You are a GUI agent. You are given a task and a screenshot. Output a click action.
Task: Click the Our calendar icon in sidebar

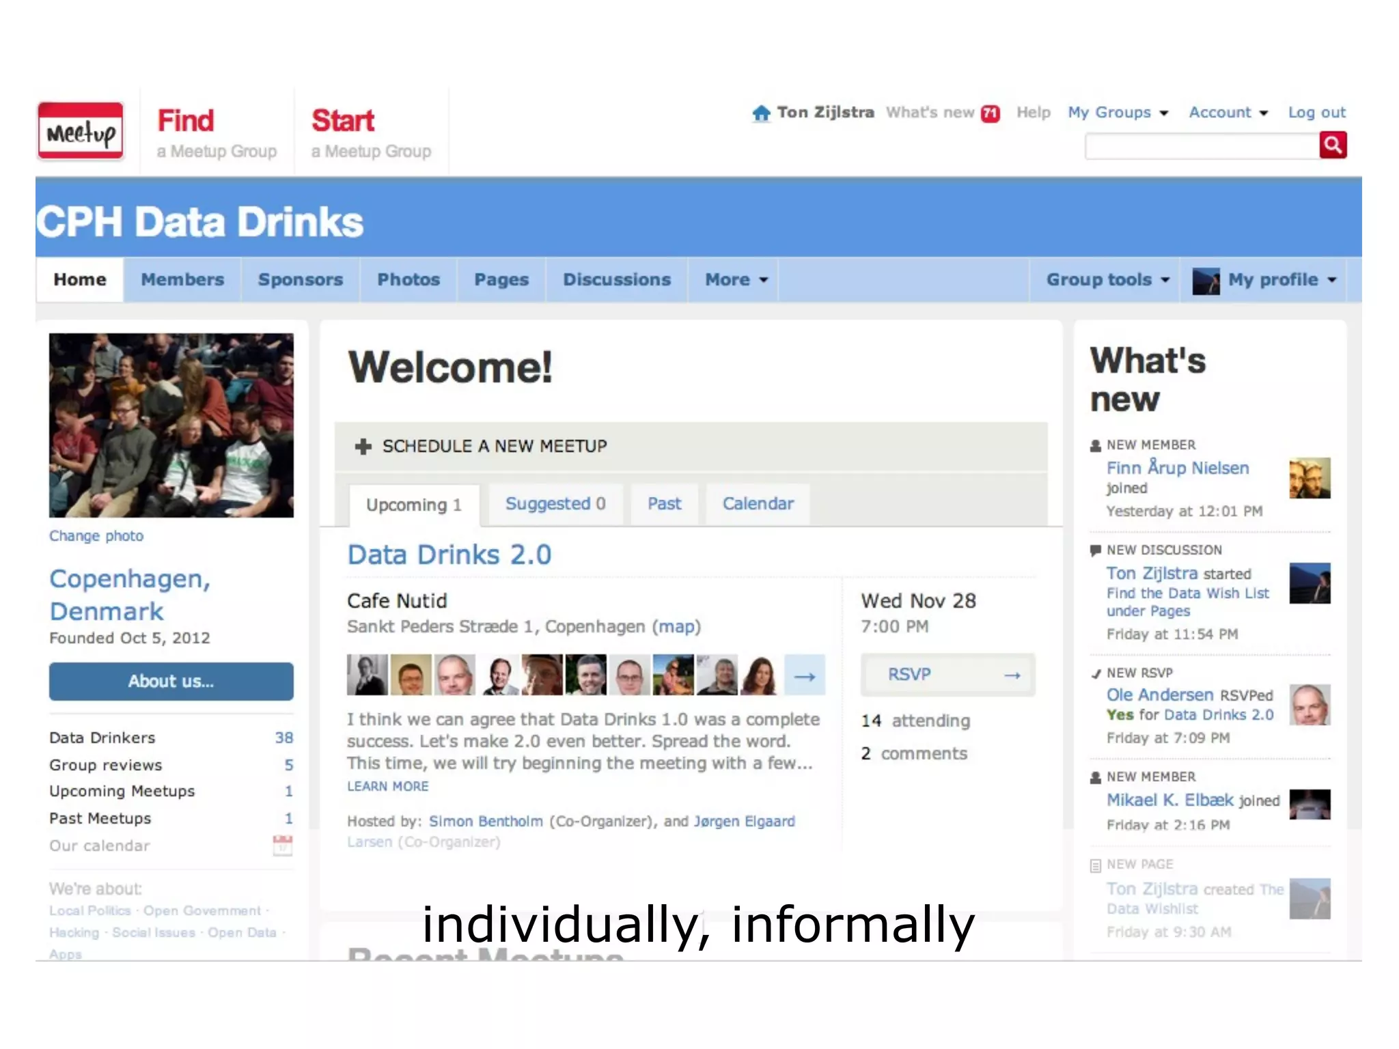pyautogui.click(x=282, y=845)
